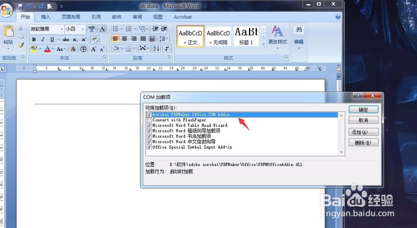
Task: Center align the paragraph
Action: point(124,39)
